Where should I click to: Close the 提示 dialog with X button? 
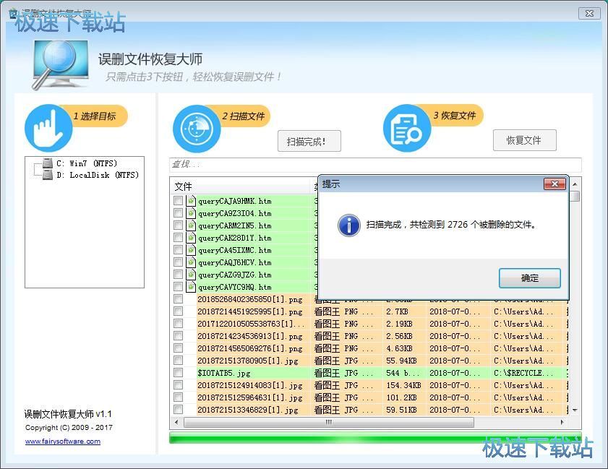(555, 184)
